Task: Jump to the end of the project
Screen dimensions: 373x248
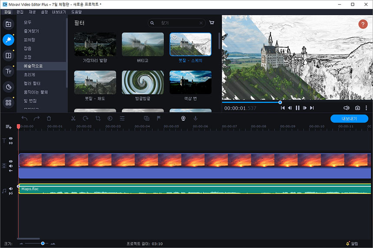Action: click(312, 108)
